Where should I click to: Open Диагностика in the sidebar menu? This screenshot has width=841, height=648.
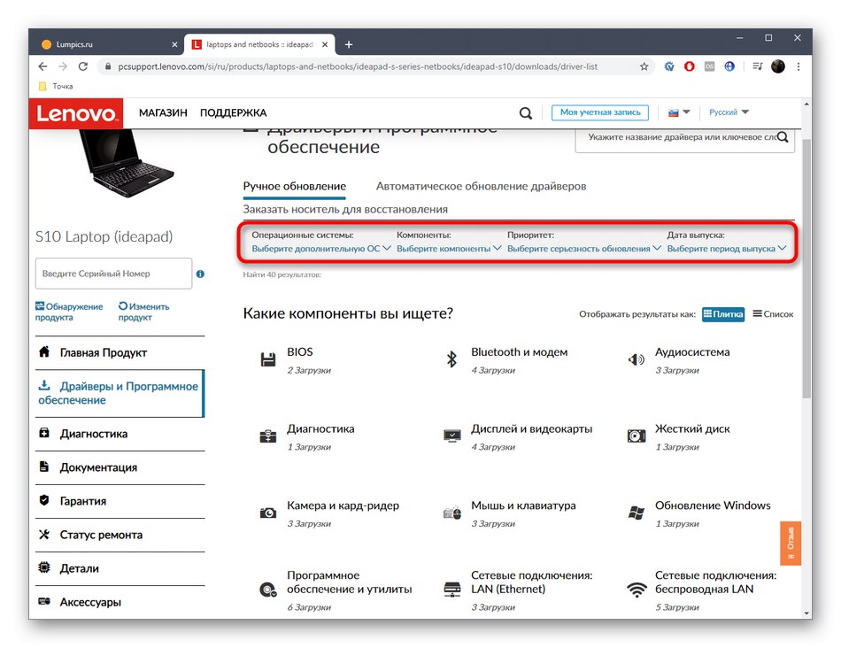tap(120, 434)
